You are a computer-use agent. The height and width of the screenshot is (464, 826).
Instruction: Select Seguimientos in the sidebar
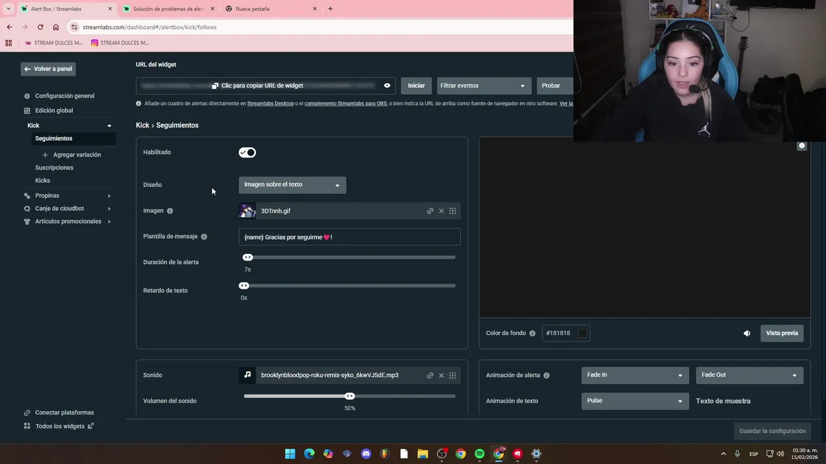click(54, 139)
